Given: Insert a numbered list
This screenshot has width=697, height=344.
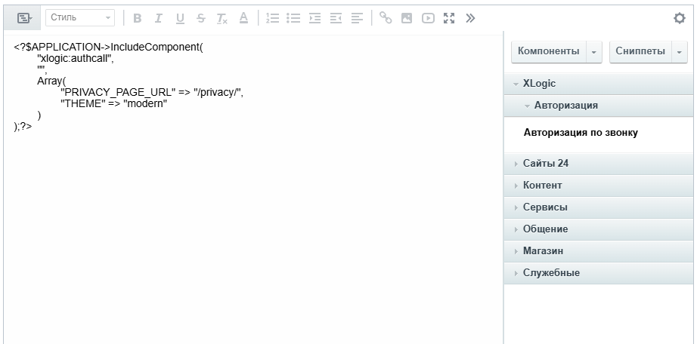Looking at the screenshot, I should pos(273,17).
